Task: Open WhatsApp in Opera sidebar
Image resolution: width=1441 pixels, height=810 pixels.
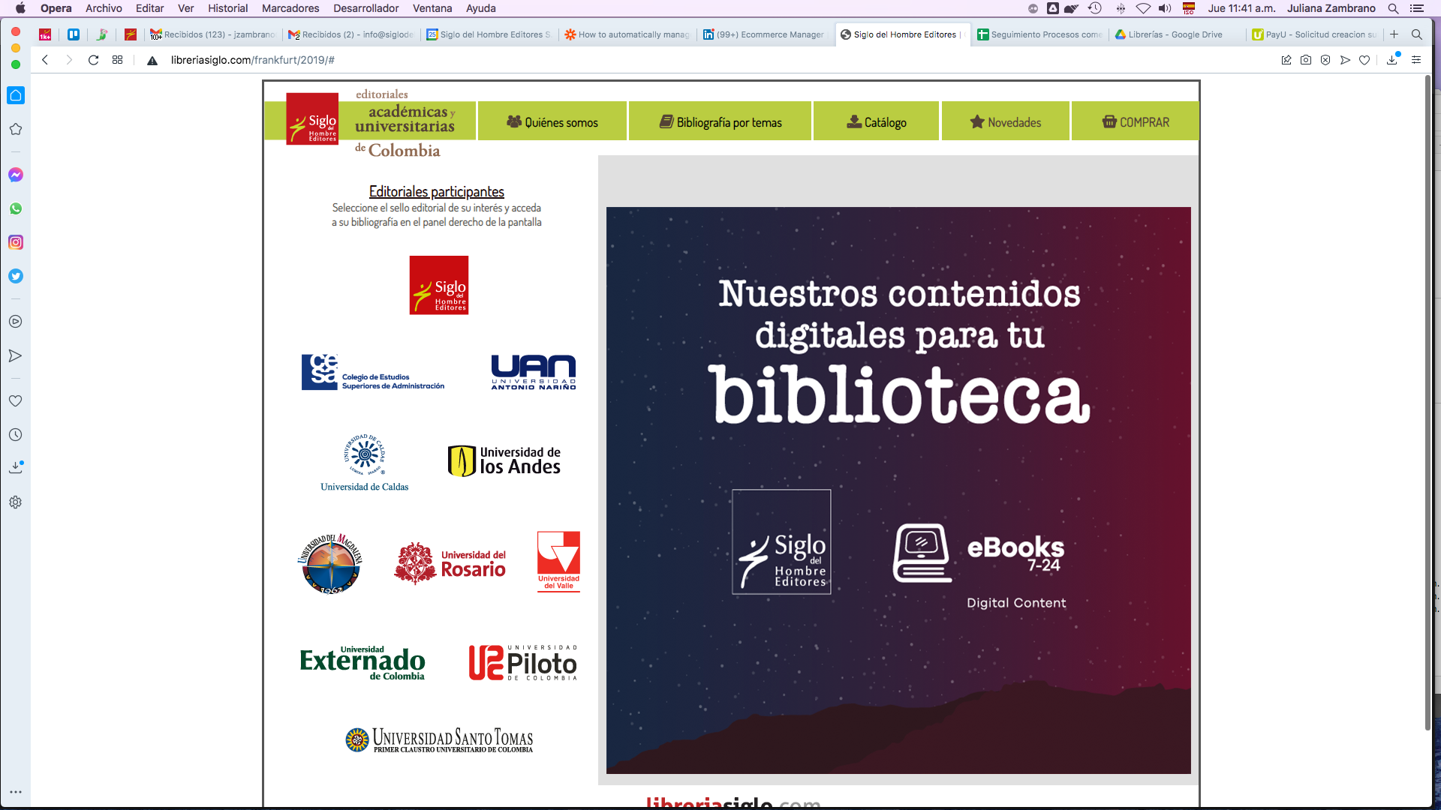Action: point(16,208)
